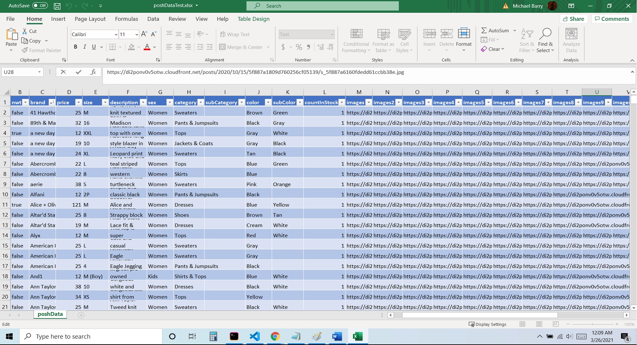Click the Search box in title bar
This screenshot has width=637, height=345.
click(x=322, y=6)
